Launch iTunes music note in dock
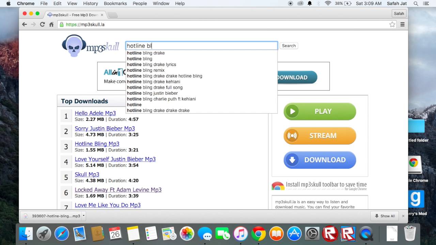 (x=240, y=233)
